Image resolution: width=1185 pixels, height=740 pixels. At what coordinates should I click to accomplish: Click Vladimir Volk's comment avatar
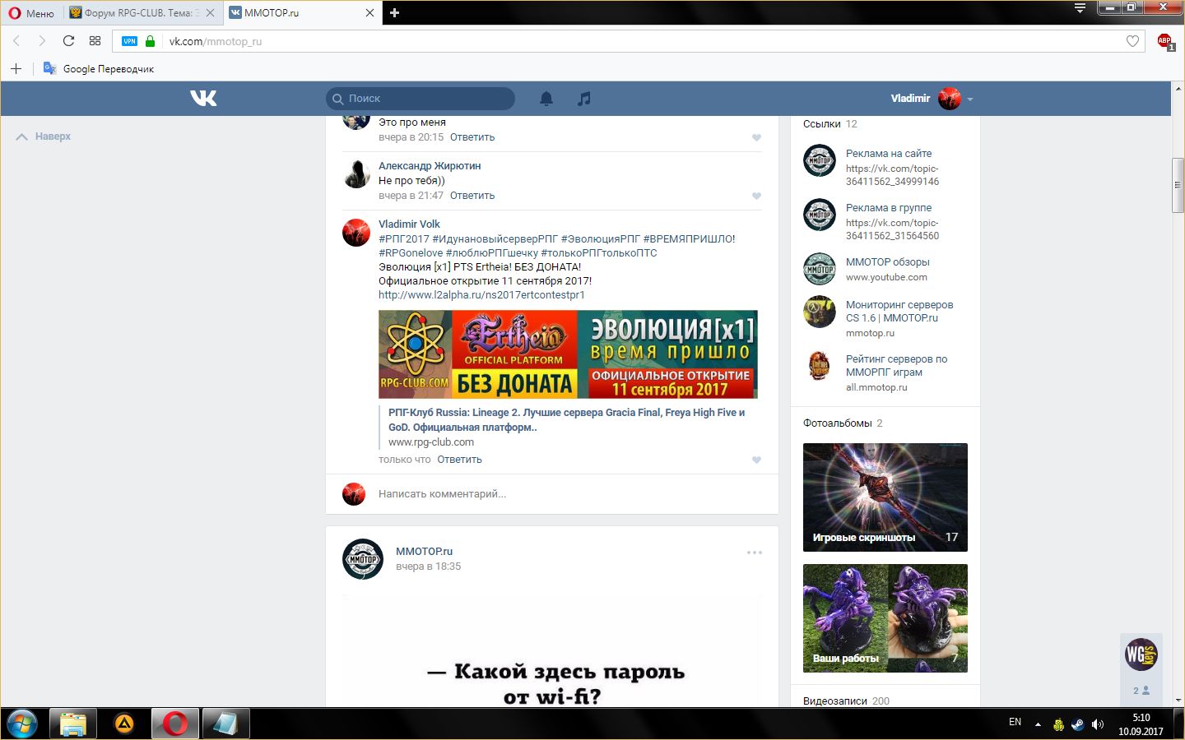(x=356, y=233)
